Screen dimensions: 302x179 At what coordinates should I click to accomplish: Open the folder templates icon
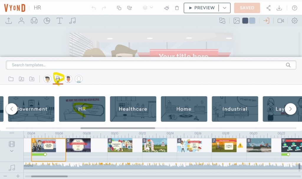pyautogui.click(x=11, y=79)
